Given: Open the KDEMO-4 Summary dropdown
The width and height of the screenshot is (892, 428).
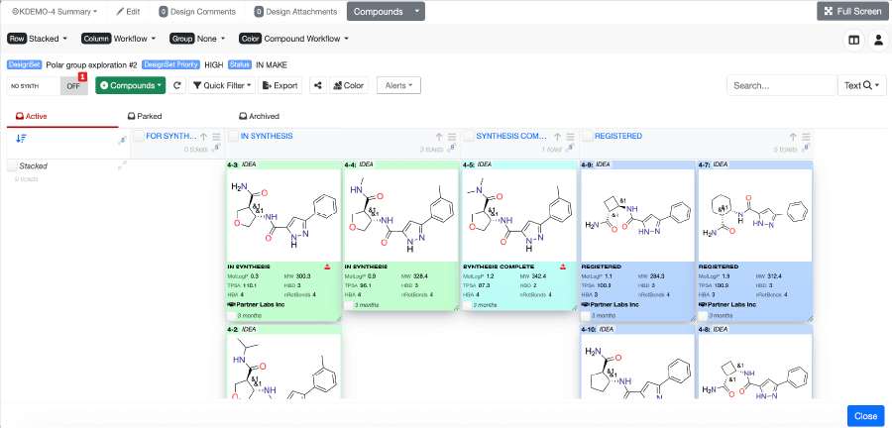Looking at the screenshot, I should (55, 11).
